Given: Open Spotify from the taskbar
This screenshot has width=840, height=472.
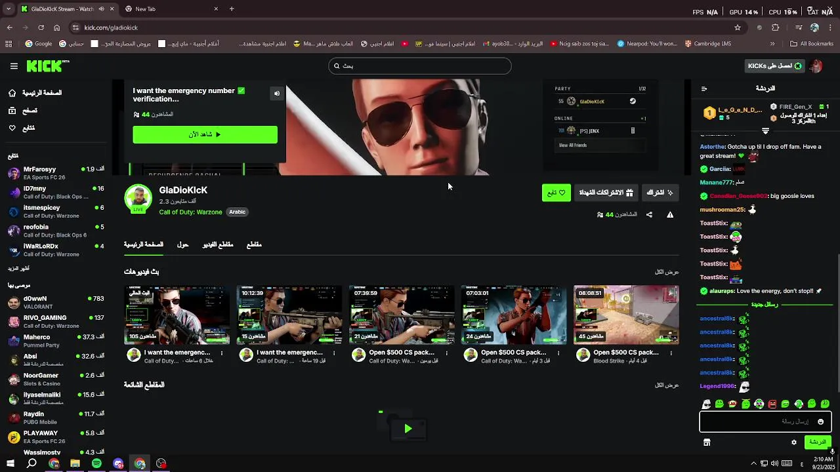Looking at the screenshot, I should [x=96, y=463].
